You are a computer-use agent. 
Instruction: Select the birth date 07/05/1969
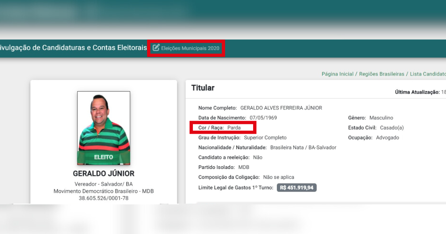tap(263, 118)
